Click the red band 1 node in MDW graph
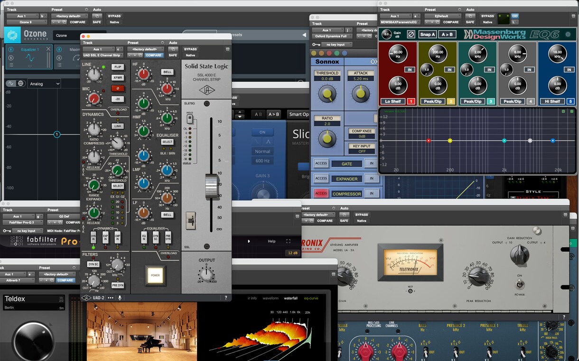Image resolution: width=579 pixels, height=361 pixels. pos(429,141)
